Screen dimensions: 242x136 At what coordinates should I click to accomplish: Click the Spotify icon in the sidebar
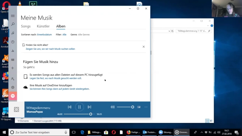point(13,96)
